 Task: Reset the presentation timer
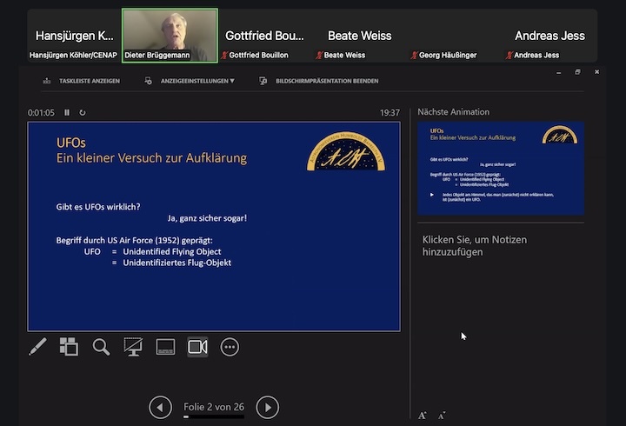83,112
